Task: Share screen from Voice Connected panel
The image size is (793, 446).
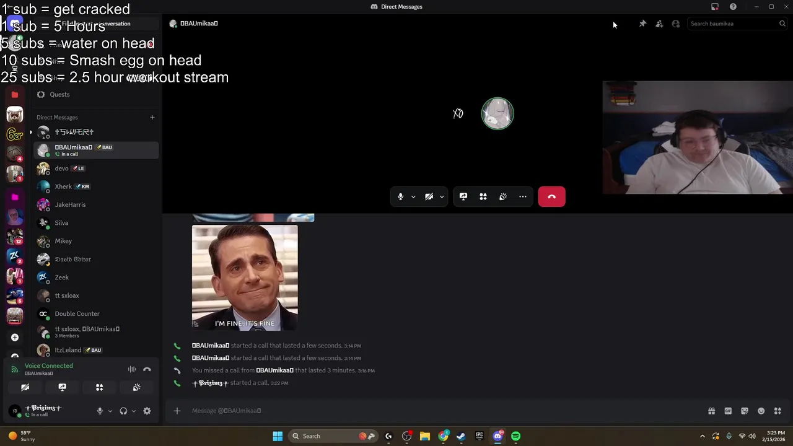Action: pos(62,387)
